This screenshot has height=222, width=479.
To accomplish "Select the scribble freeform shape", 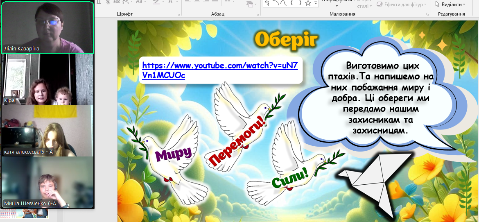I will pos(267,3).
